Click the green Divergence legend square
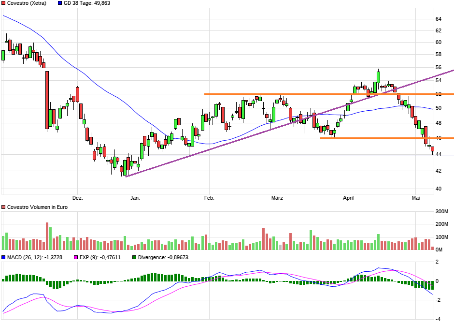The image size is (454, 324). 134,257
